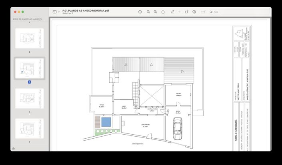Toggle the sidebar view button
This screenshot has width=282, height=165.
click(54, 12)
